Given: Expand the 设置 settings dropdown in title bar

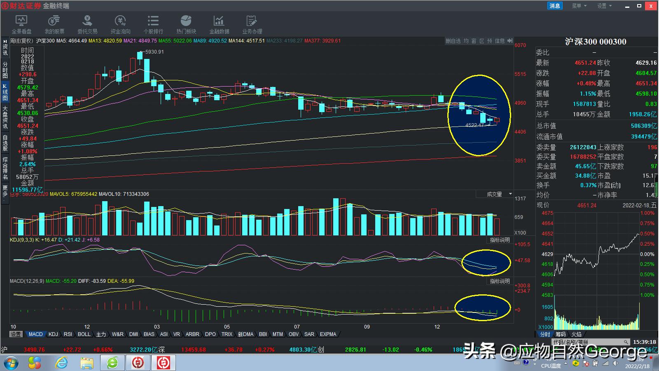Looking at the screenshot, I should 604,6.
